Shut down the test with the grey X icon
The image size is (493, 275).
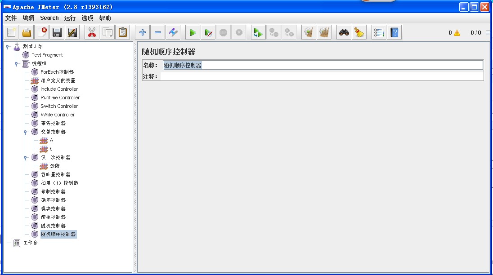239,32
